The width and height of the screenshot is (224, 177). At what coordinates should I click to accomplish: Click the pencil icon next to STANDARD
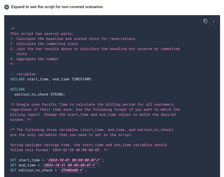[81, 170]
